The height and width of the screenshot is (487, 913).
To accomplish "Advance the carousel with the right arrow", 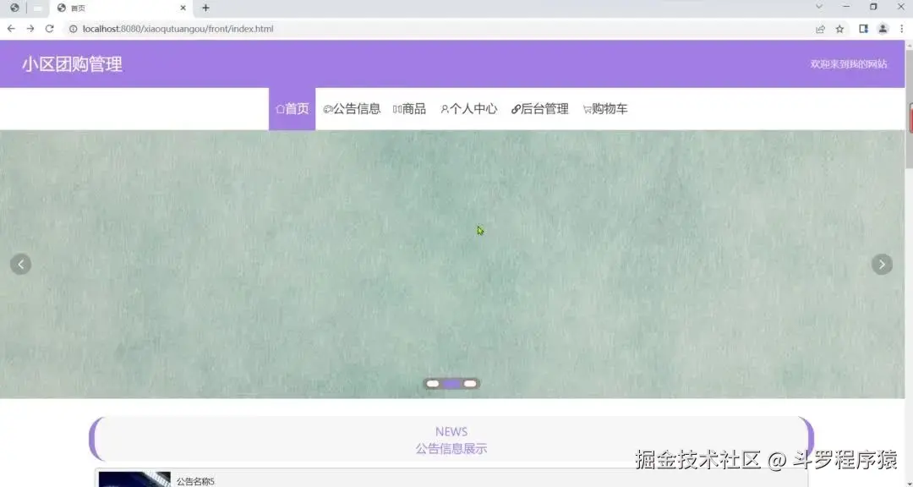I will (x=882, y=264).
